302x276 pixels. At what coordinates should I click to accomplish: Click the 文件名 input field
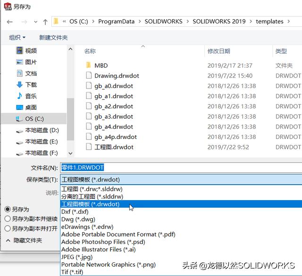(181, 168)
